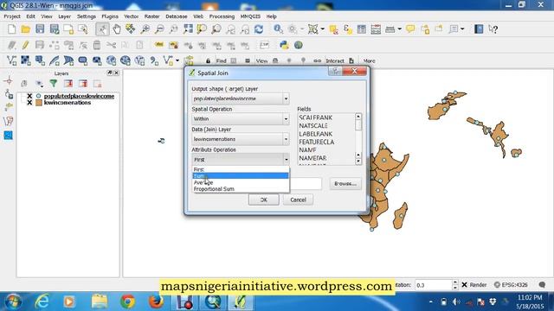The width and height of the screenshot is (554, 311).
Task: Open the Data Join Layer dropdown
Action: [x=241, y=139]
